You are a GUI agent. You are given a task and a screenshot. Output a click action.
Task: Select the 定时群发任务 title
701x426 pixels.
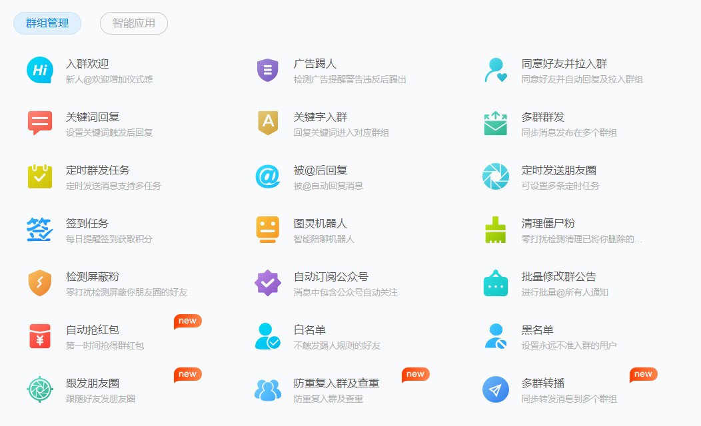click(98, 170)
